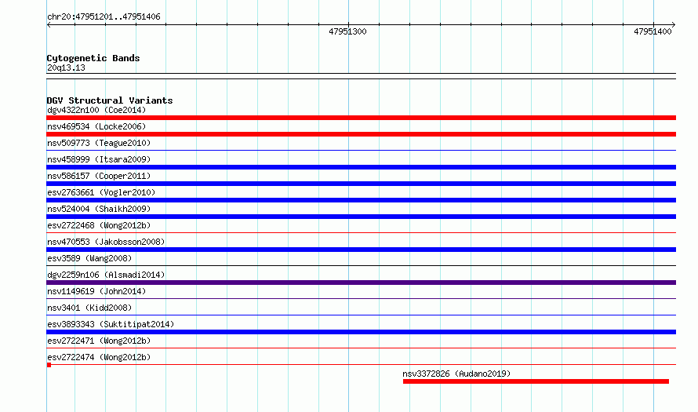Click the 20q13.13 cytogenetic band box
The height and width of the screenshot is (412, 698).
point(361,76)
